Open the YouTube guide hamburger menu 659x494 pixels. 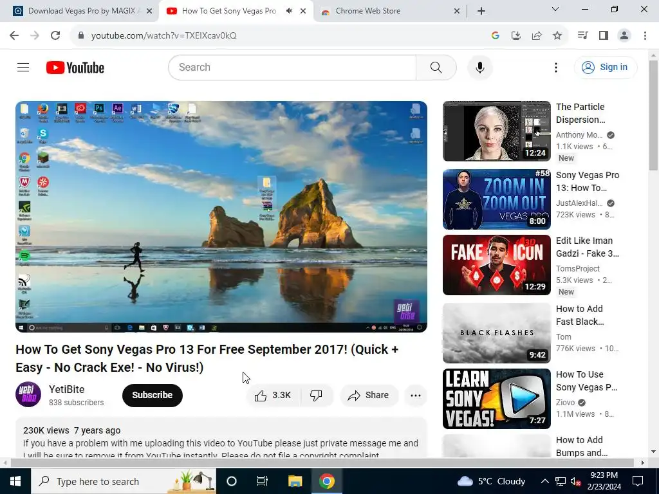(23, 67)
